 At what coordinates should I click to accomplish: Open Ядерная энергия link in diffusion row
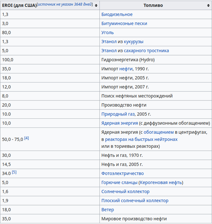pos(120,123)
